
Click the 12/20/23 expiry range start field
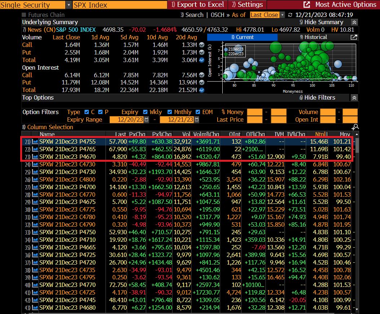[127, 119]
